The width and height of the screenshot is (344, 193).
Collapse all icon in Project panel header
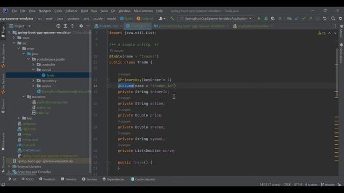coord(73,26)
